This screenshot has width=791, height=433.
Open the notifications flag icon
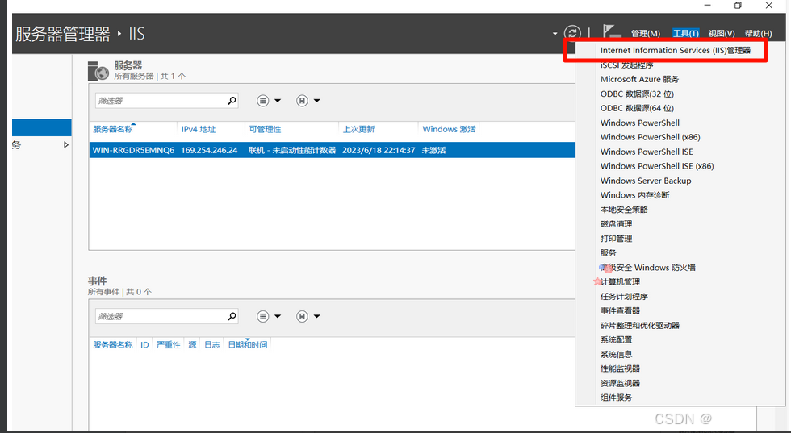612,31
